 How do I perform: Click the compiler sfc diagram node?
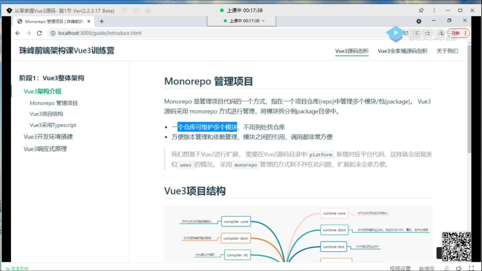pyautogui.click(x=237, y=255)
